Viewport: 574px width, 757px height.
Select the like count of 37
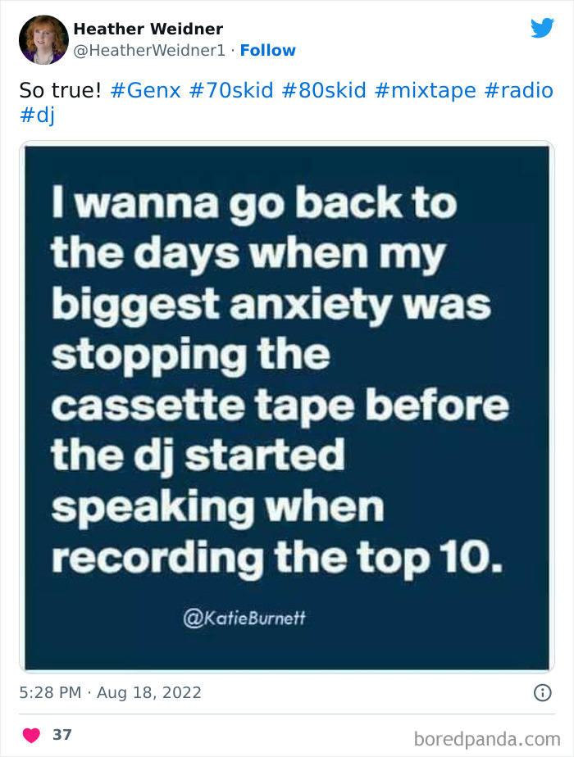pos(61,735)
